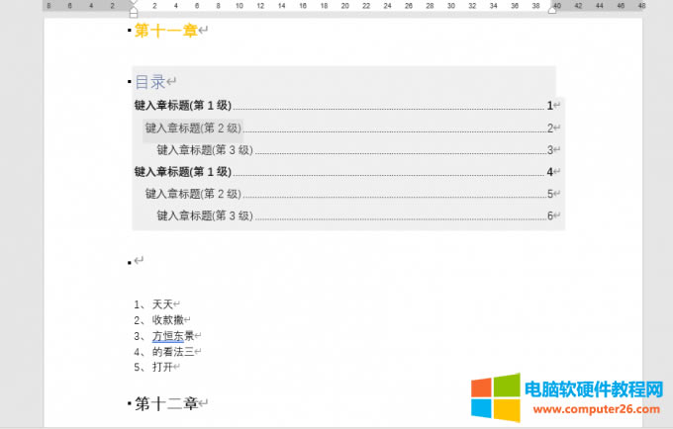The height and width of the screenshot is (429, 673).
Task: Click the heading marker before 目录
Action: coord(130,82)
